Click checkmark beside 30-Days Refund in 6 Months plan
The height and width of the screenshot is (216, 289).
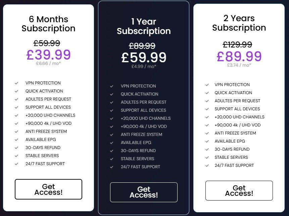pos(16,148)
